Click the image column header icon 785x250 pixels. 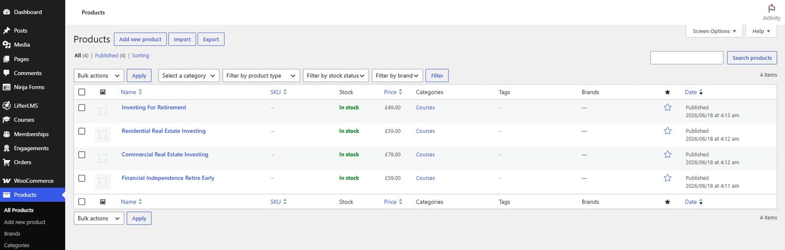coord(102,92)
